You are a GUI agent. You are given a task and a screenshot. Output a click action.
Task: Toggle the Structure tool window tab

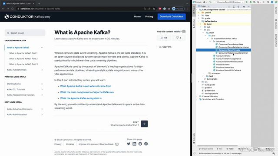pyautogui.click(x=194, y=23)
